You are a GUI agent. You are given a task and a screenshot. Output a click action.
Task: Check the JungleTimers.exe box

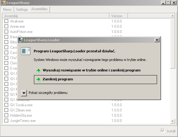pos(6,121)
